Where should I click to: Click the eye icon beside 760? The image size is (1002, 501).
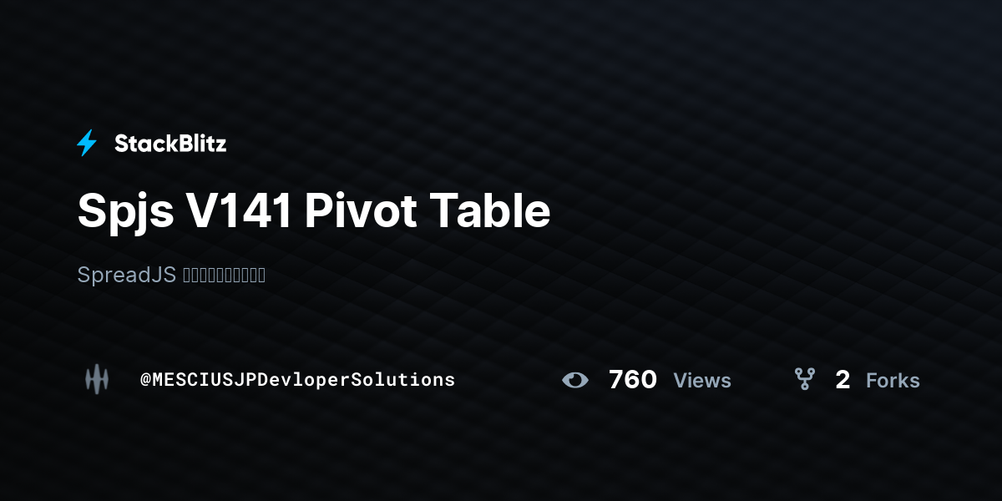click(574, 380)
